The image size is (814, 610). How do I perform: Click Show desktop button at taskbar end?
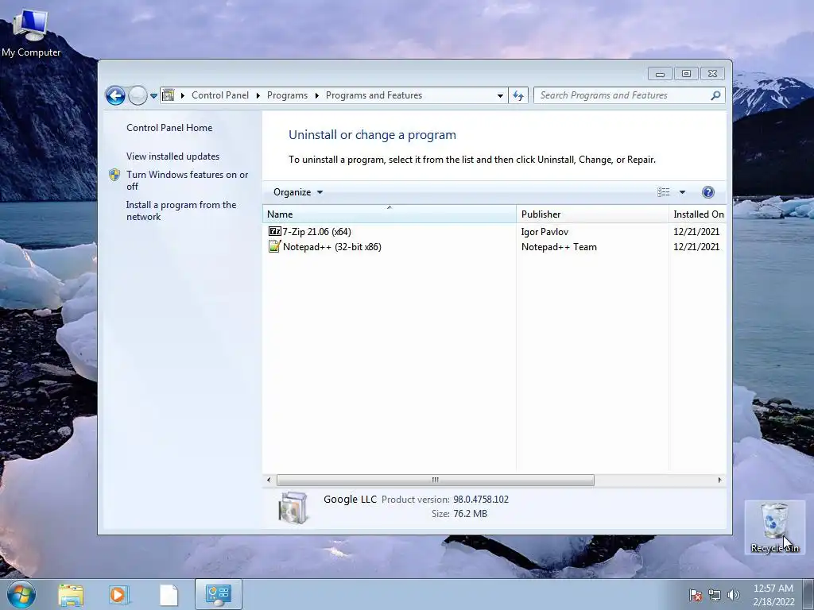click(808, 595)
